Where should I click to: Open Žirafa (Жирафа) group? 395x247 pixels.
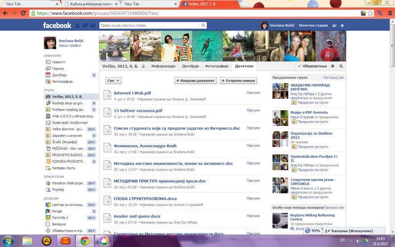click(65, 142)
